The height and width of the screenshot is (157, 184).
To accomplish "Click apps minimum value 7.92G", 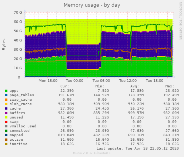I will click(103, 91).
